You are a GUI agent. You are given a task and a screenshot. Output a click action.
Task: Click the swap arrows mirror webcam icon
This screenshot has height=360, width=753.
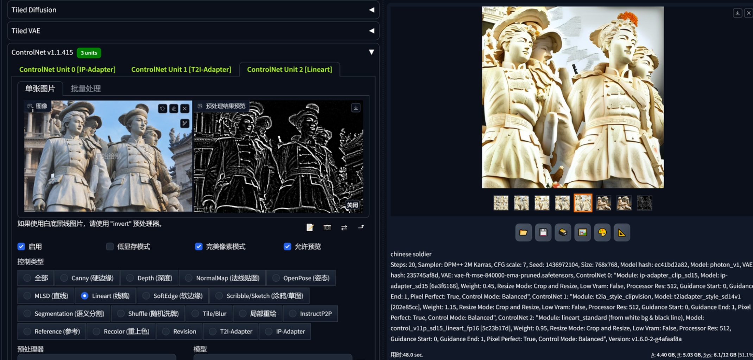pos(344,227)
